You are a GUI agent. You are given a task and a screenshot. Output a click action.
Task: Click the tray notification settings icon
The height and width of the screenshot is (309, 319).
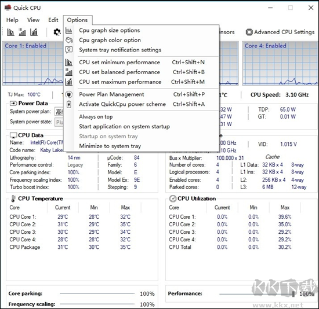[x=69, y=50]
